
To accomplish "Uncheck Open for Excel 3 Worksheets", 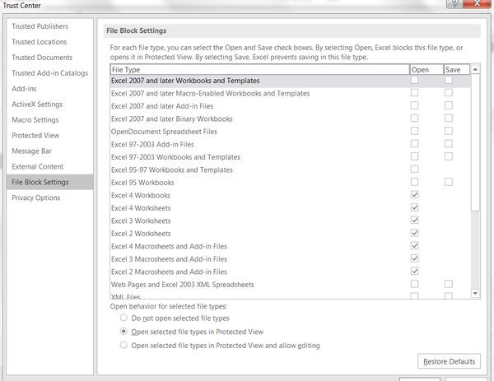I will (415, 220).
